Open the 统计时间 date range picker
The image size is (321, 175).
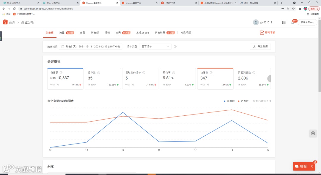(x=90, y=47)
